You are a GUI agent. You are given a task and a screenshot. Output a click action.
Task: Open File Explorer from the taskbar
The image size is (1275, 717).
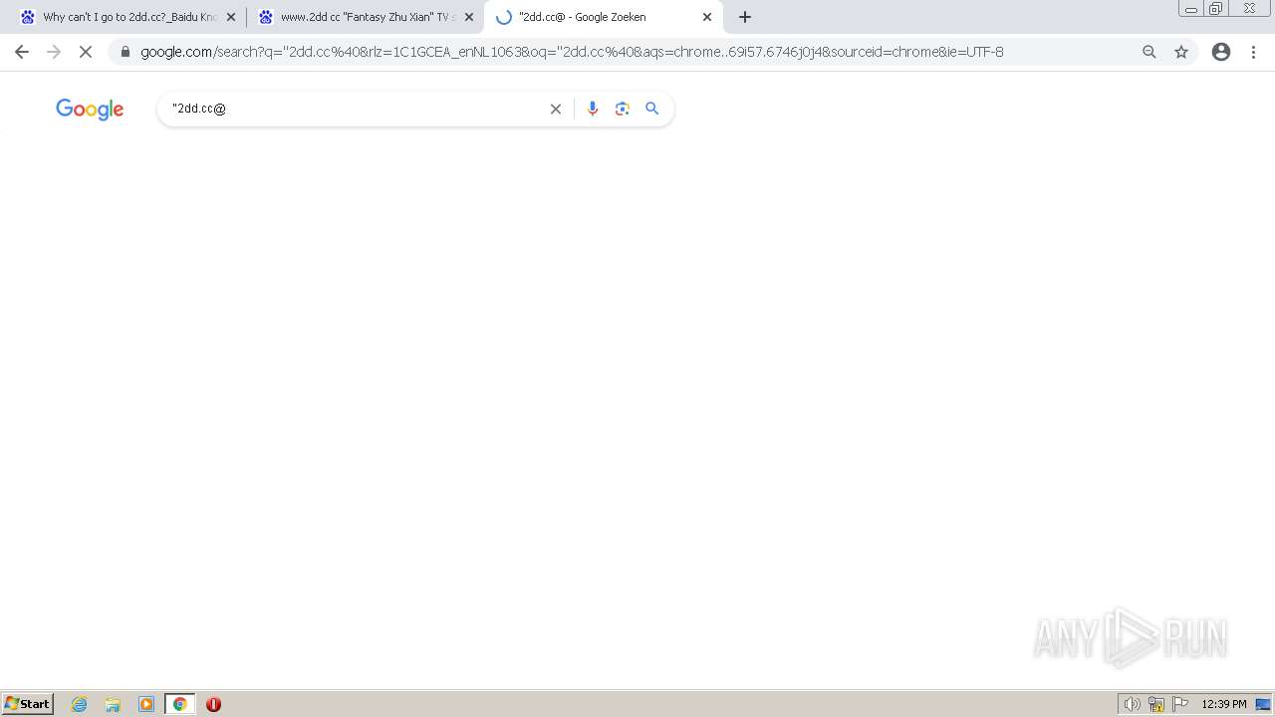(113, 704)
